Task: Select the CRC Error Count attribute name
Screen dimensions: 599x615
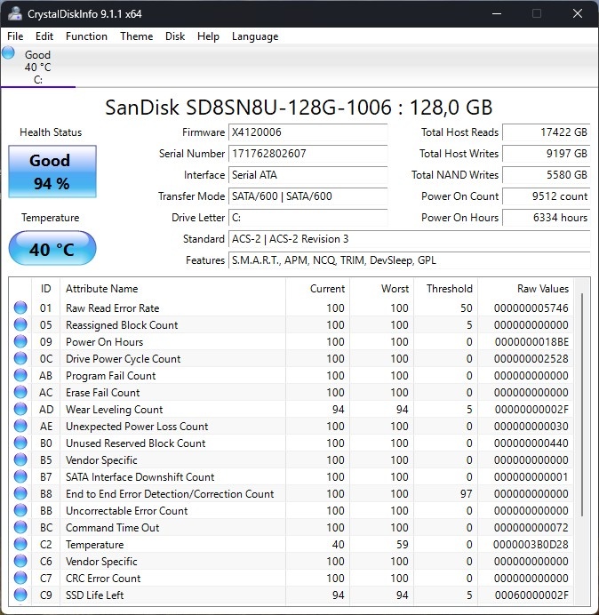Action: click(x=103, y=578)
